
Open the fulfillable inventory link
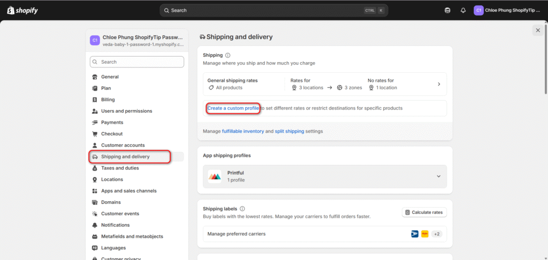[x=243, y=132]
